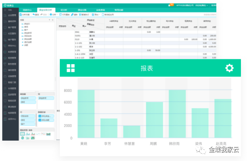The width and height of the screenshot is (247, 161).
Task: Click the four-square grid icon beside 报表
Action: 71,68
